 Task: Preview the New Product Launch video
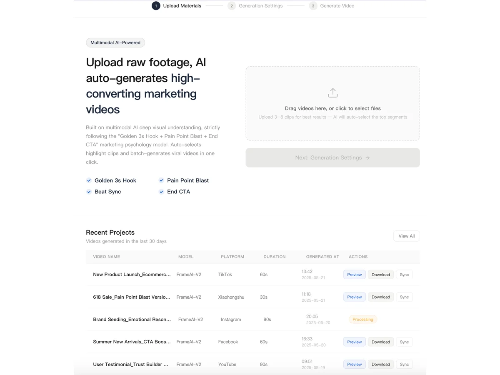[354, 275]
